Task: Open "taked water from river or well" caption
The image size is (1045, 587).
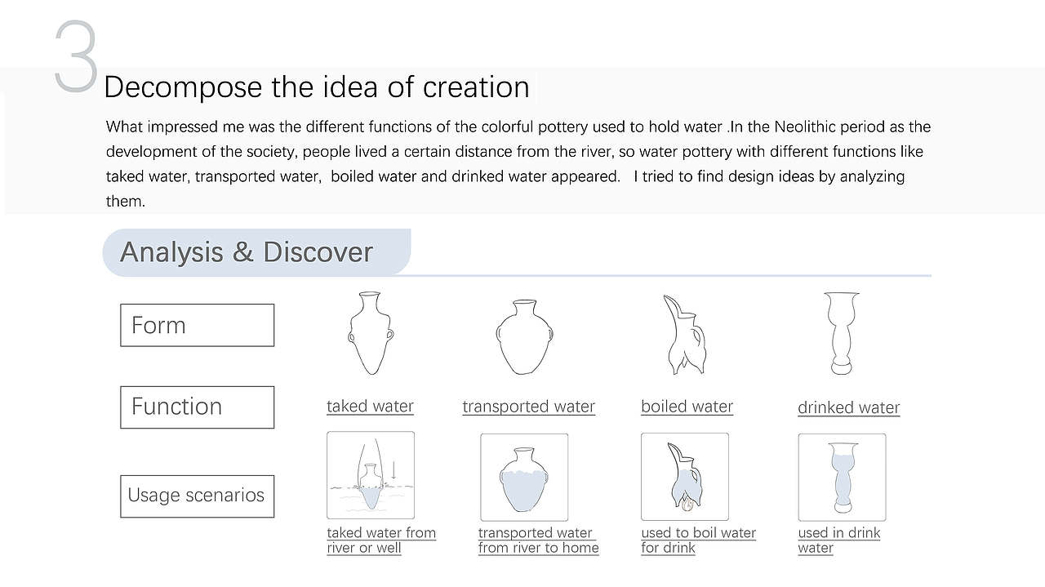Action: (x=381, y=540)
